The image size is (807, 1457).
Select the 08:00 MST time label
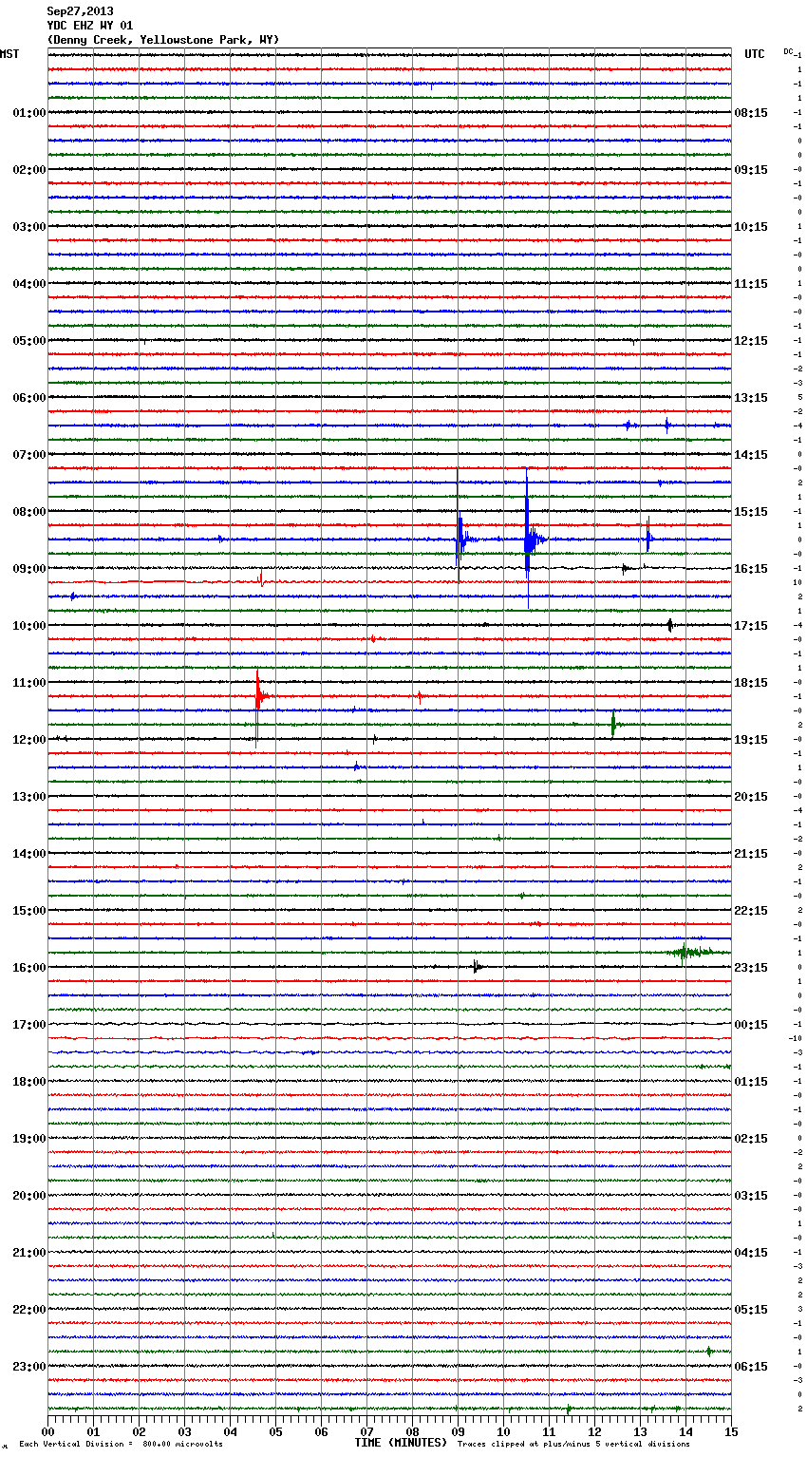(x=29, y=512)
